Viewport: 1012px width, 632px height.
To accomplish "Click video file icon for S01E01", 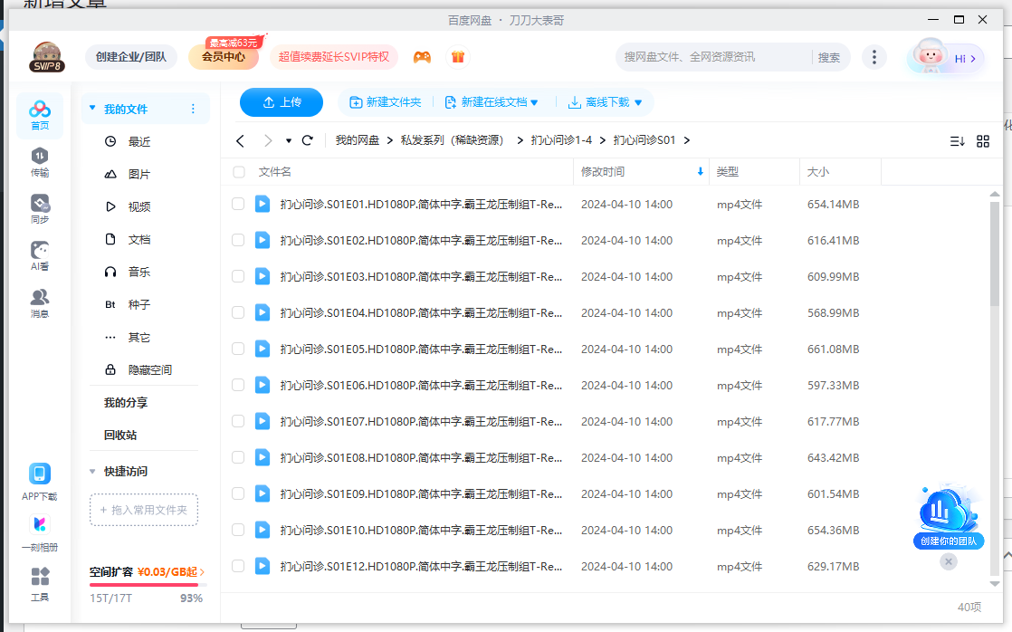I will 262,204.
